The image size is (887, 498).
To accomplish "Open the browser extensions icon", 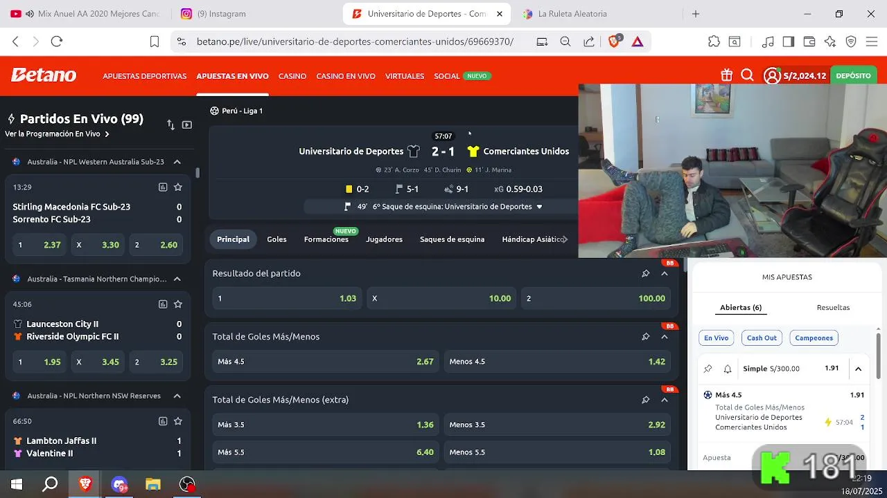I will 714,41.
